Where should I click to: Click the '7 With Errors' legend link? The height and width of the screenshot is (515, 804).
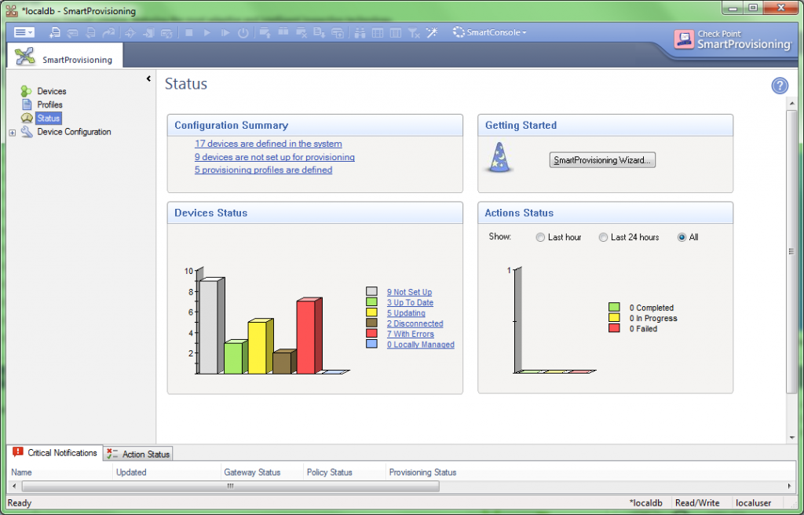tap(410, 334)
